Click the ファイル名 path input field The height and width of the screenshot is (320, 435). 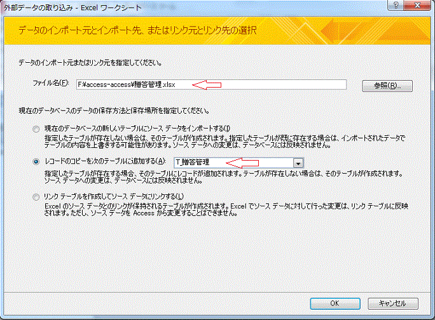(x=211, y=85)
